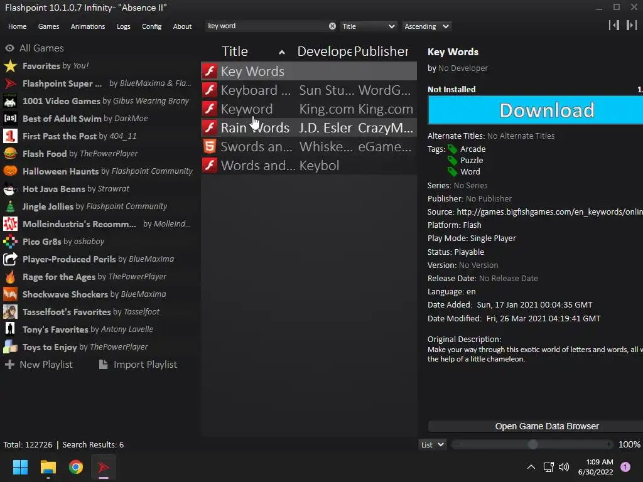
Task: Select the Keyword game by King.com
Action: [x=309, y=109]
